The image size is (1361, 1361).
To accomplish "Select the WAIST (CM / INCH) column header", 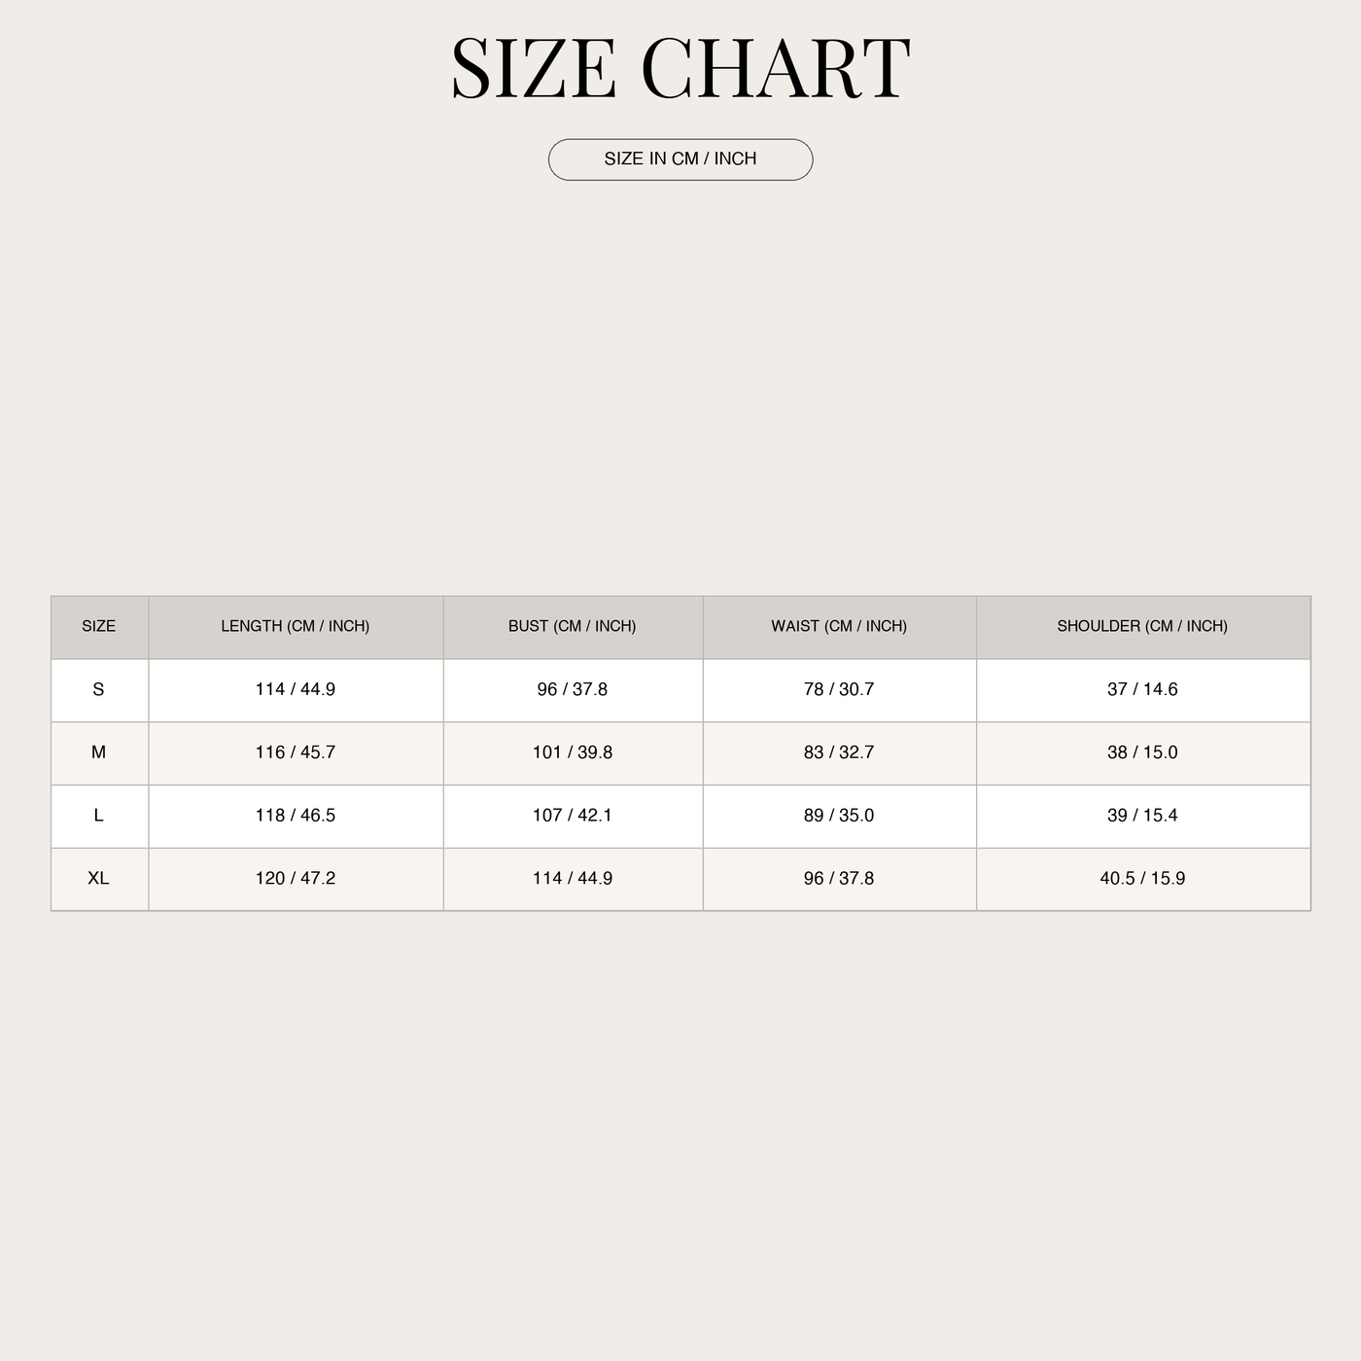I will [x=839, y=627].
